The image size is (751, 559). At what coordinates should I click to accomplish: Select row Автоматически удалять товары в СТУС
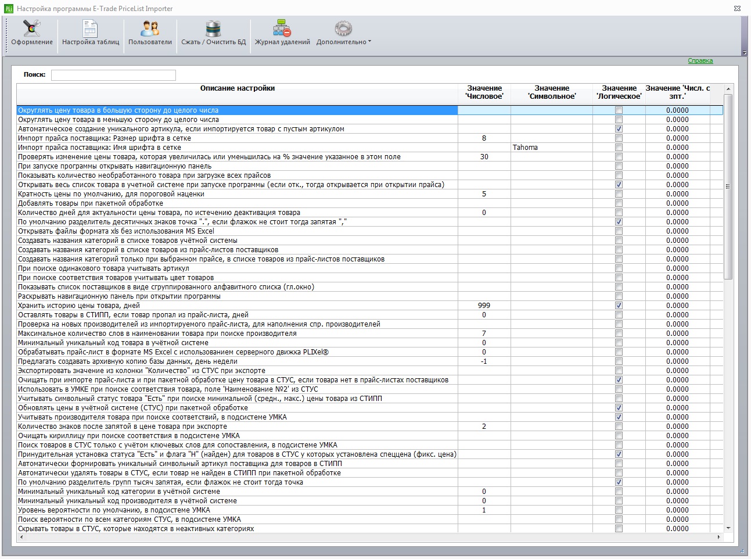(x=237, y=473)
